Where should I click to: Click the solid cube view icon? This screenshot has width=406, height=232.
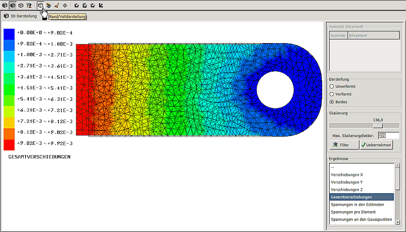click(5, 6)
